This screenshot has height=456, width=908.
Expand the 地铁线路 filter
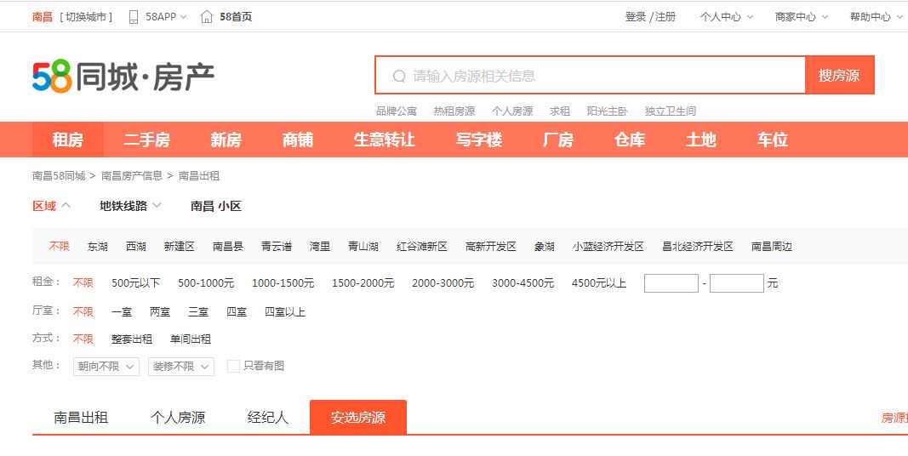[x=130, y=206]
